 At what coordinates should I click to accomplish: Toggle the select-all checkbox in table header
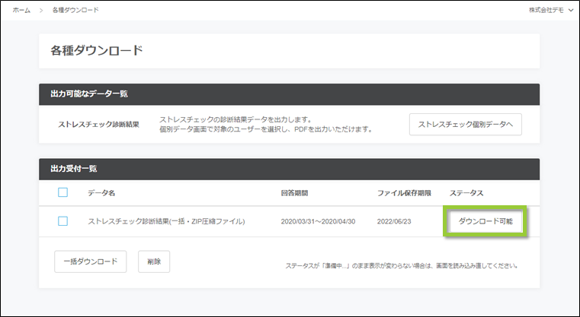63,192
